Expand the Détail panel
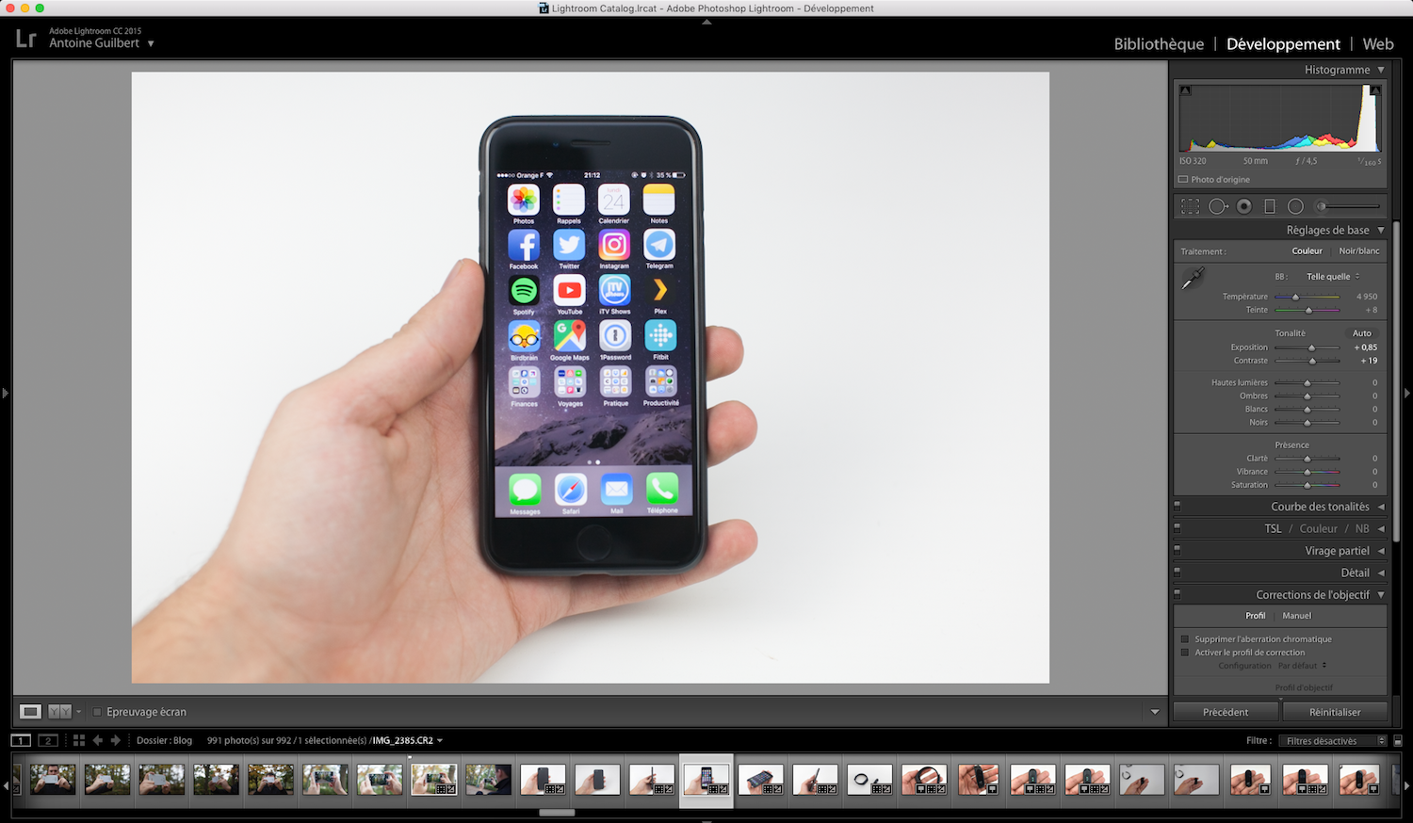The height and width of the screenshot is (823, 1413). pyautogui.click(x=1381, y=573)
